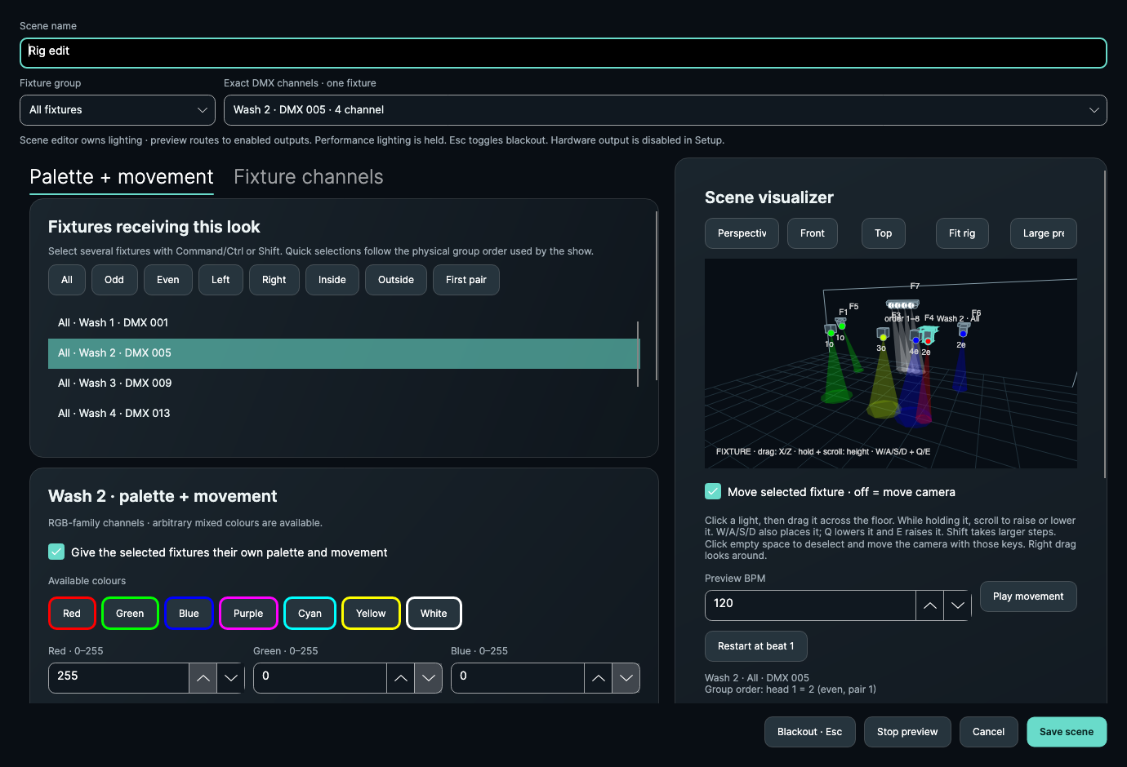Pick the Red colour swatch

click(x=72, y=614)
